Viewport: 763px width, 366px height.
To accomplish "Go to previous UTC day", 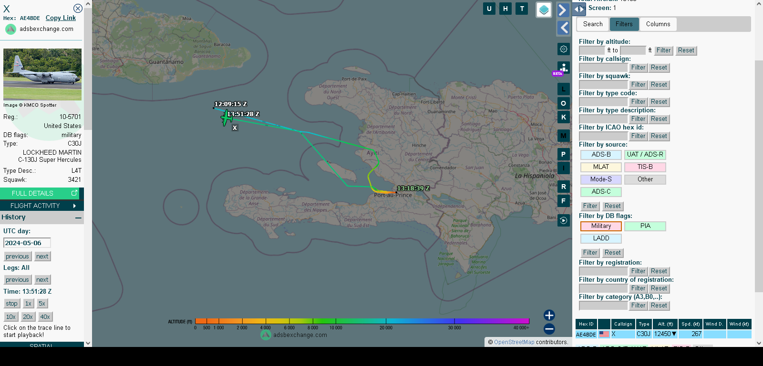I will click(x=18, y=257).
